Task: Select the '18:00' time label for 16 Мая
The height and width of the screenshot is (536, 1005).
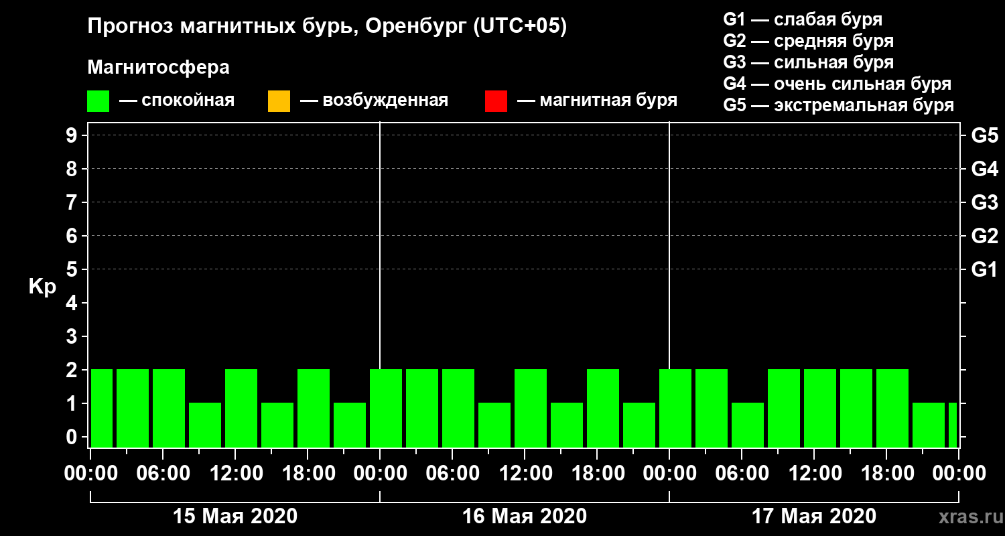Action: (597, 473)
